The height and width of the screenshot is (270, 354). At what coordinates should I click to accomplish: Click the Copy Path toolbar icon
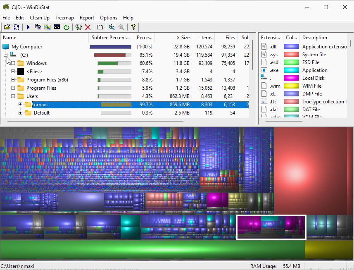(x=38, y=27)
